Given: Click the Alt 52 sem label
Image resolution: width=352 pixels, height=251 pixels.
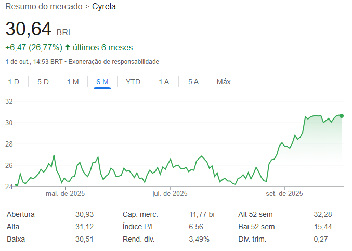Looking at the screenshot, I should tap(256, 214).
